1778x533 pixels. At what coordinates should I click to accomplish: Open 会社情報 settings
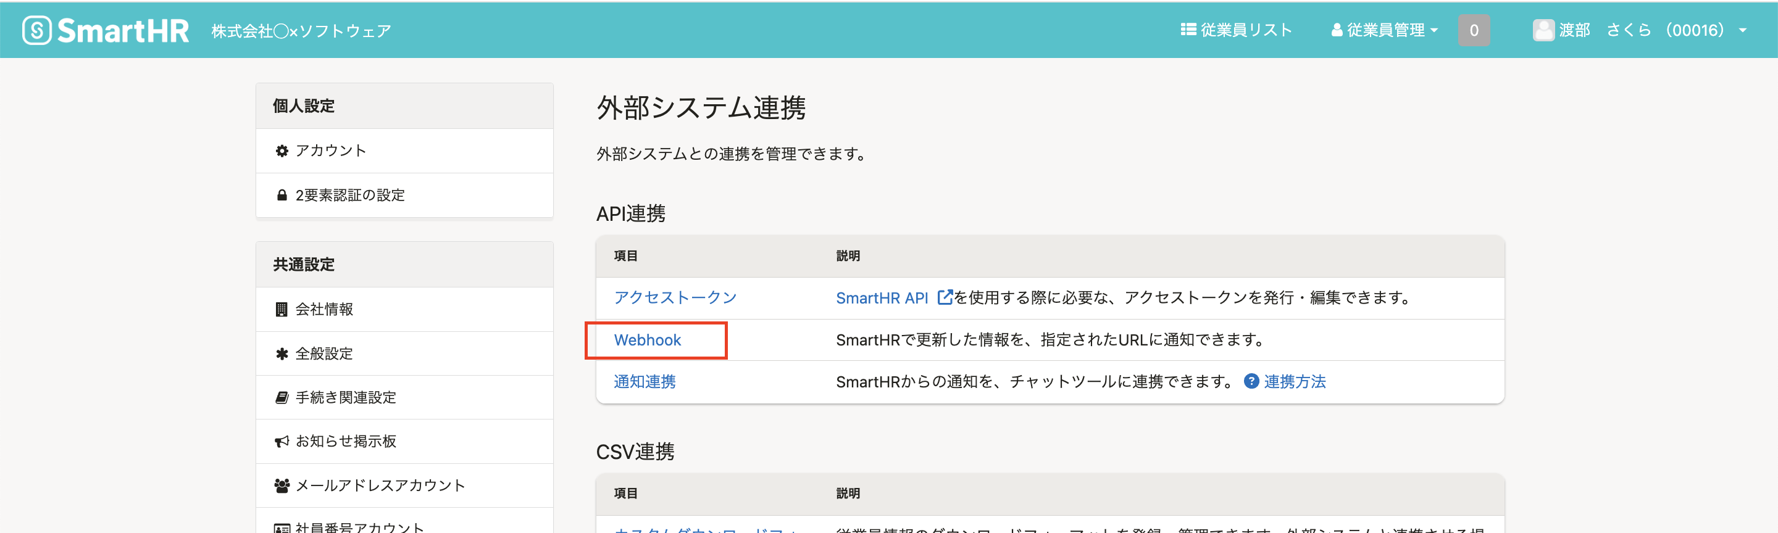(x=404, y=309)
